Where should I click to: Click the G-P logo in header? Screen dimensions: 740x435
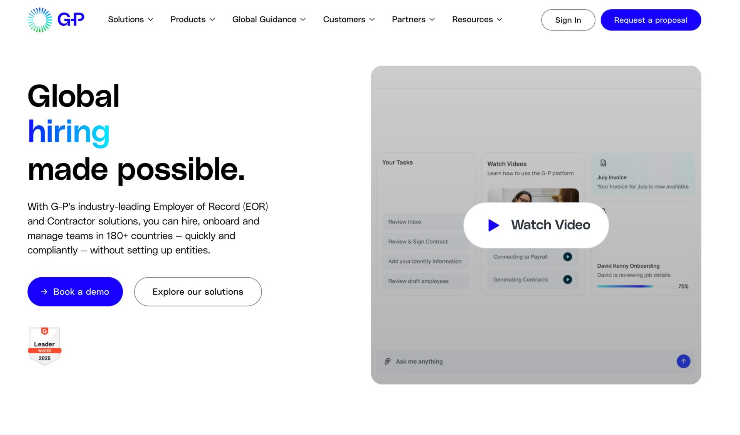click(x=56, y=19)
